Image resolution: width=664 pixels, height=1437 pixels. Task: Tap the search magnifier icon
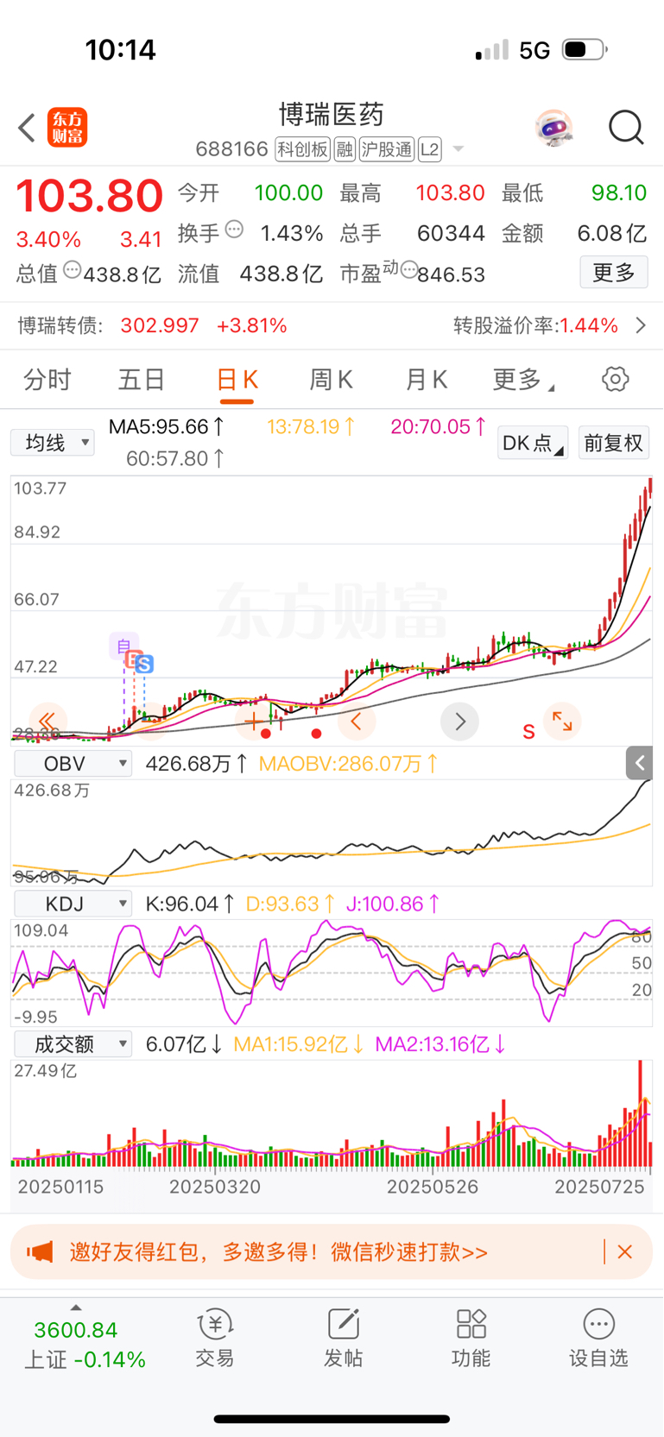[x=626, y=128]
